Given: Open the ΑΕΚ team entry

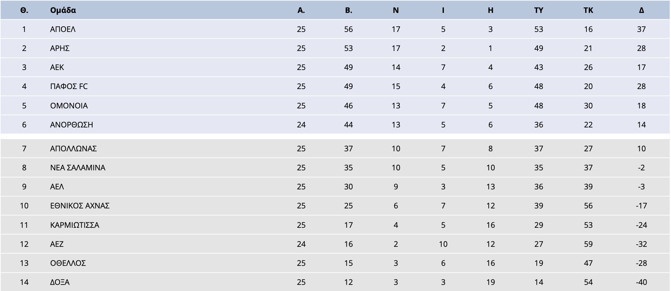Looking at the screenshot, I should pyautogui.click(x=57, y=67).
